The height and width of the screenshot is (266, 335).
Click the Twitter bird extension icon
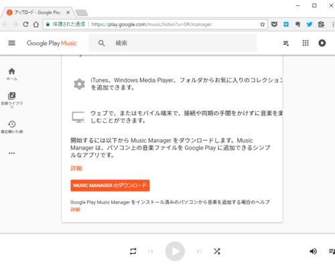pos(310,24)
